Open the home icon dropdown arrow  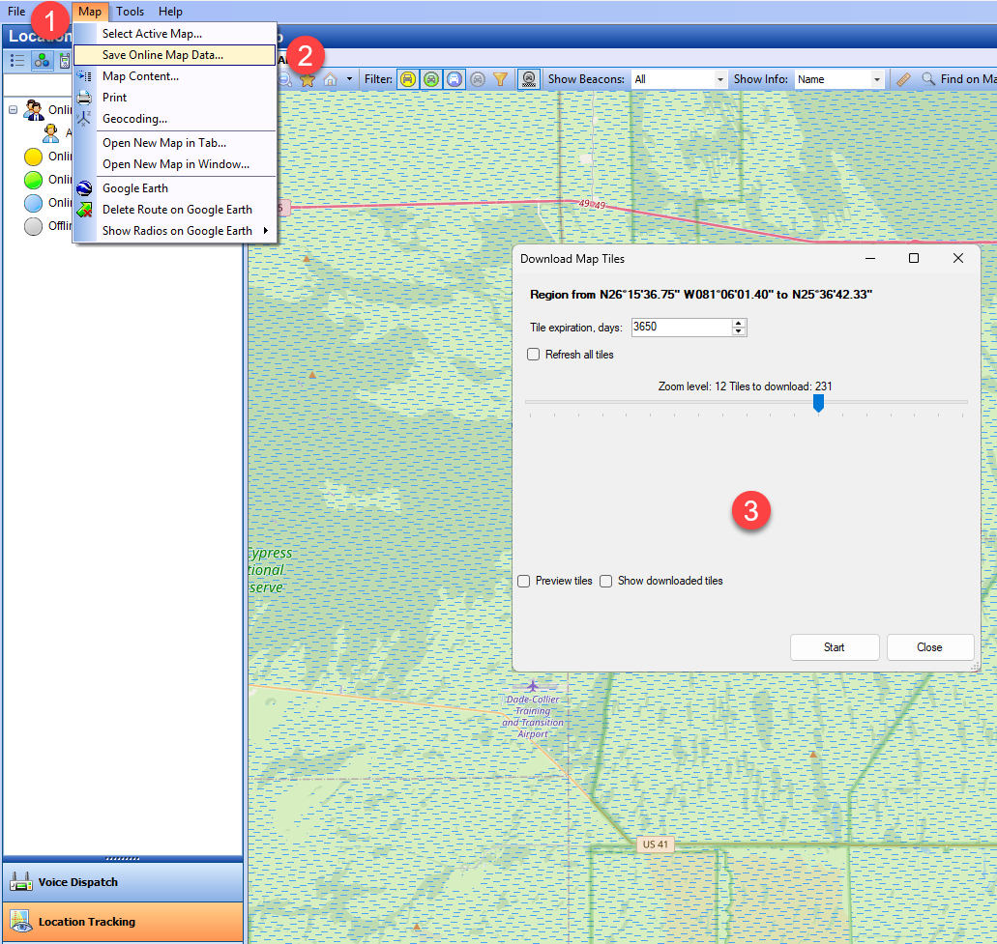(x=349, y=78)
